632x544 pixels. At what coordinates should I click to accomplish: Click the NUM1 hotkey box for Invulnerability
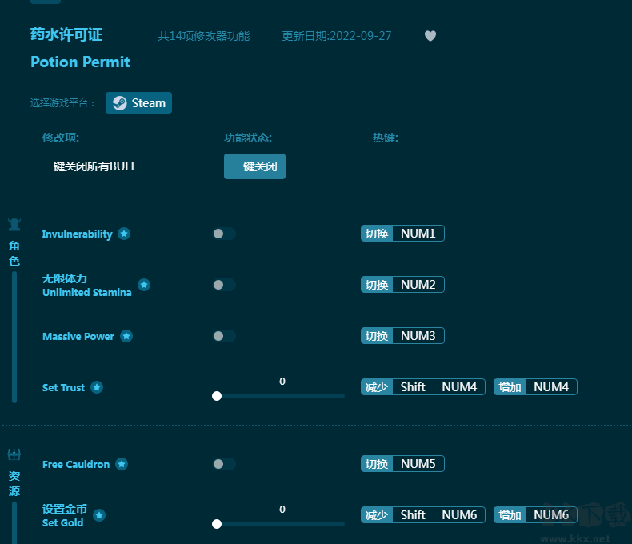pyautogui.click(x=418, y=234)
